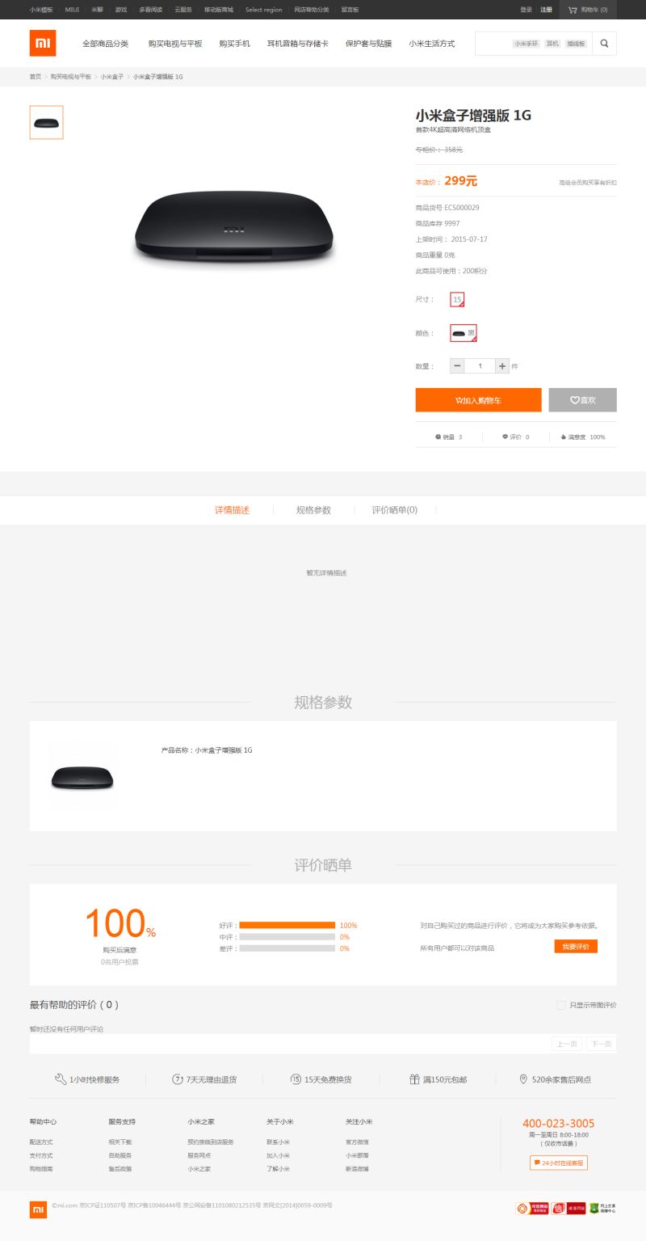Increase quantity with the plus button
The width and height of the screenshot is (646, 1241).
(x=502, y=366)
